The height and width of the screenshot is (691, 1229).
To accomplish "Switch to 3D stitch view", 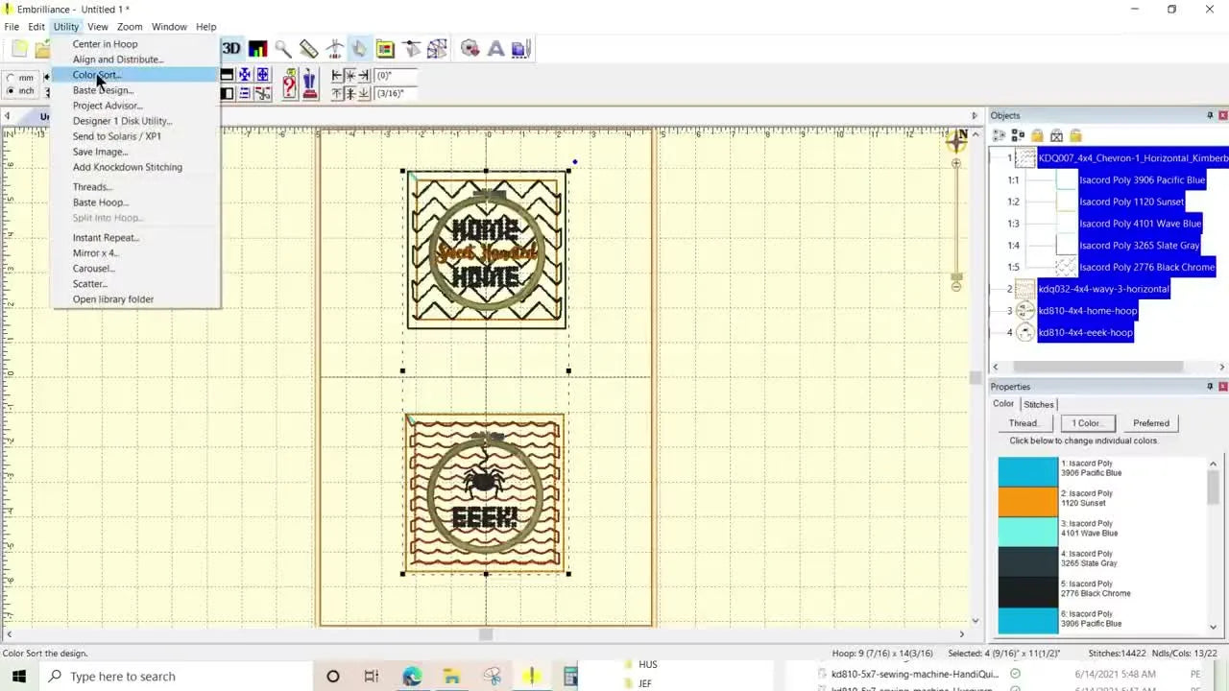I will point(230,48).
